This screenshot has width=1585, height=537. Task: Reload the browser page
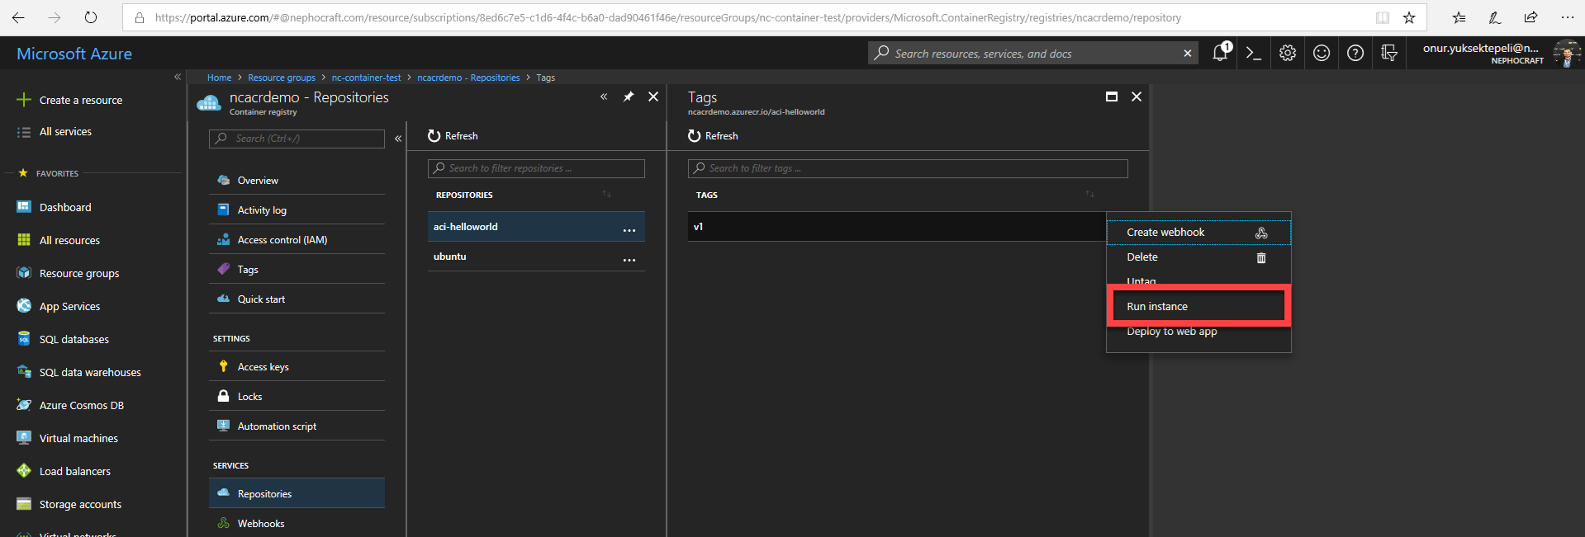[x=91, y=17]
